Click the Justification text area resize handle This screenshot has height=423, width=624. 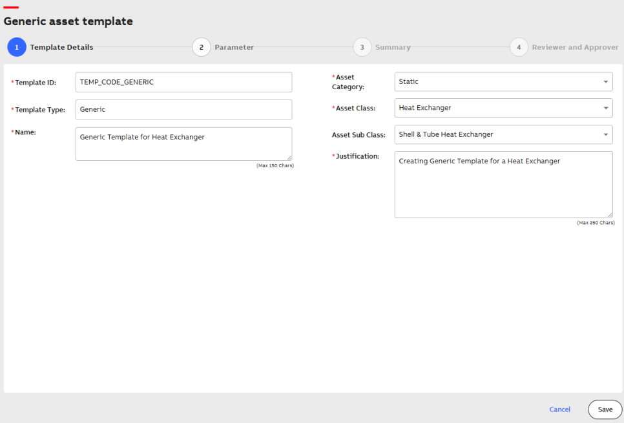pyautogui.click(x=610, y=215)
